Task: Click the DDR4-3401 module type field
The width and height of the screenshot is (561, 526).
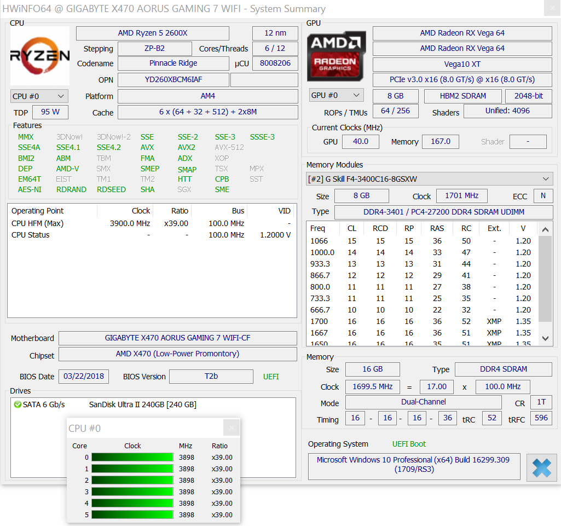Action: [x=444, y=212]
